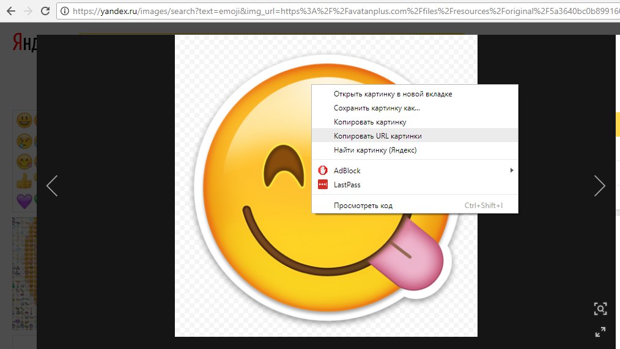
Task: Click the browser forward arrow
Action: [28, 11]
